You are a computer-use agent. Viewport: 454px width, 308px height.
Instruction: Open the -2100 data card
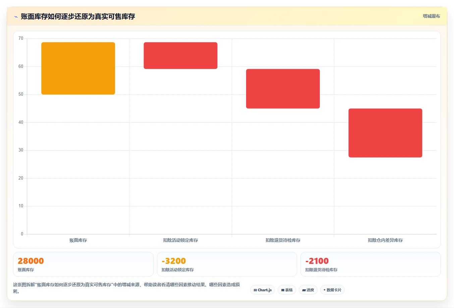coord(371,264)
